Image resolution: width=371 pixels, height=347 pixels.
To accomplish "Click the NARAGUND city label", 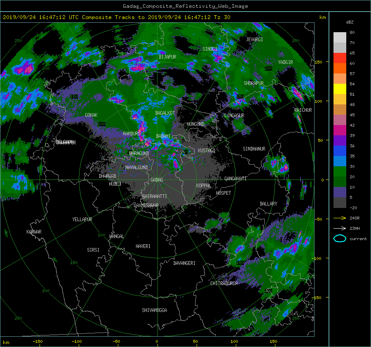I will (x=139, y=153).
